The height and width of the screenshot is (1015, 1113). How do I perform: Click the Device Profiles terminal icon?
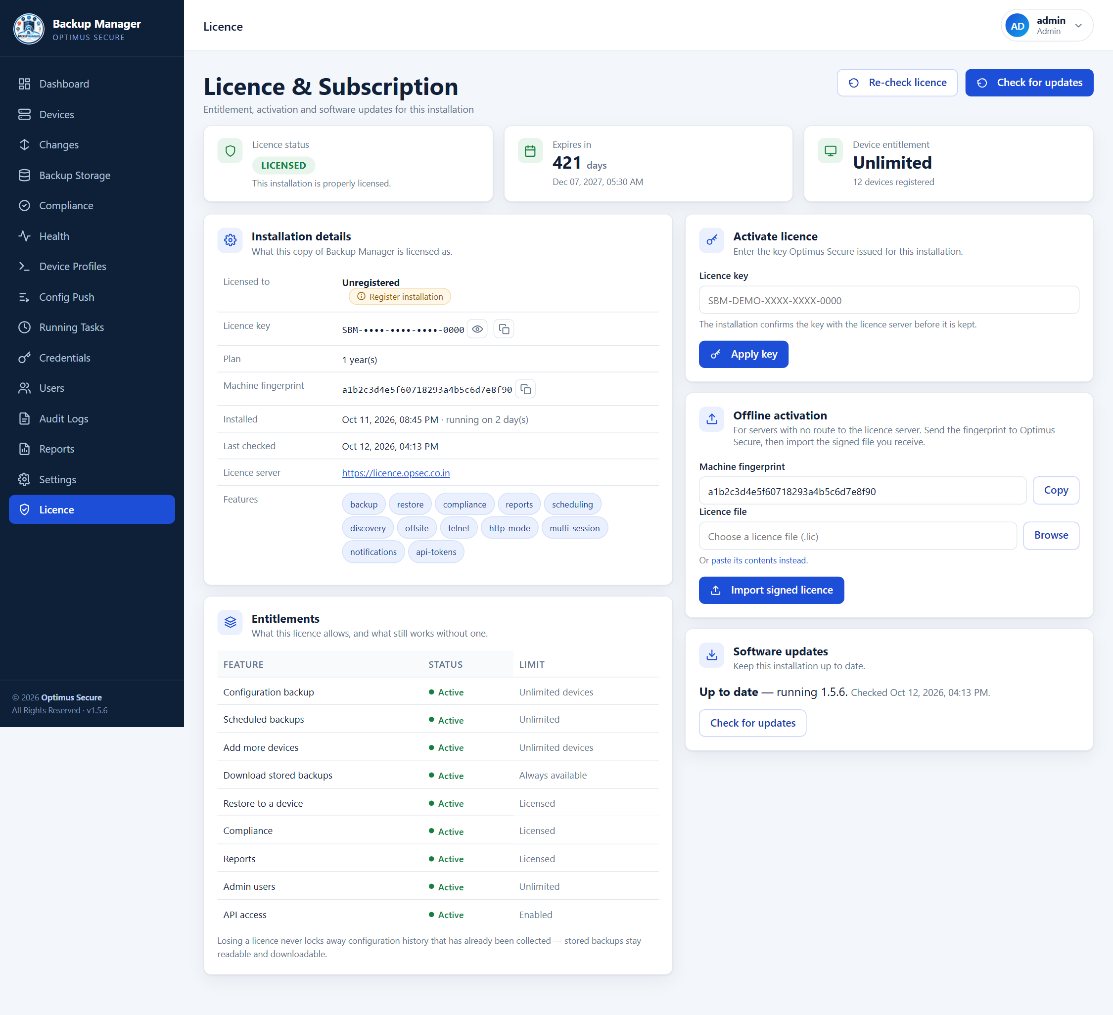24,267
